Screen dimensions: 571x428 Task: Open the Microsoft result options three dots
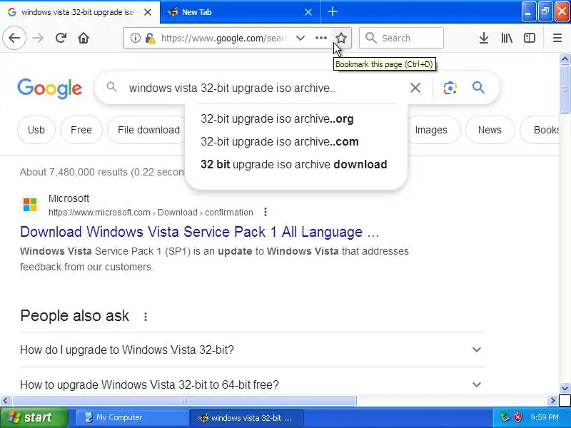coord(266,212)
